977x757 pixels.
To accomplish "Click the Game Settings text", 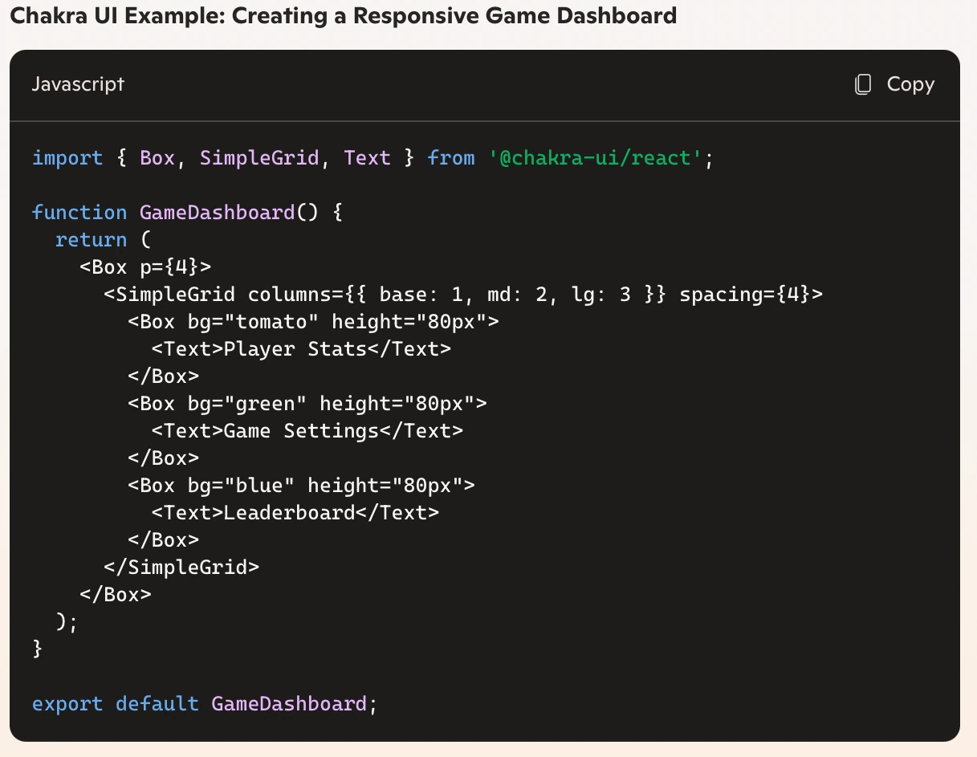I will [x=301, y=431].
